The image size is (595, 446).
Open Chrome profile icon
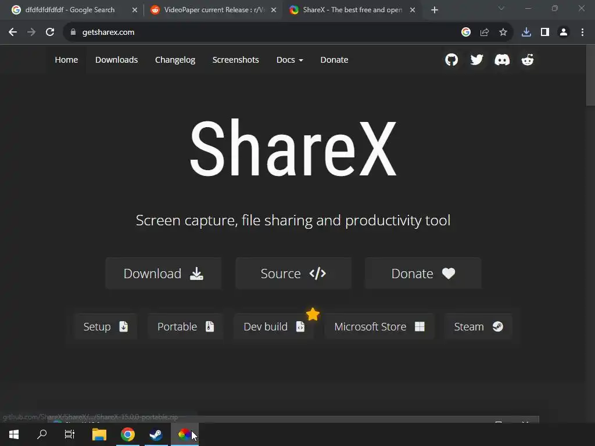564,33
